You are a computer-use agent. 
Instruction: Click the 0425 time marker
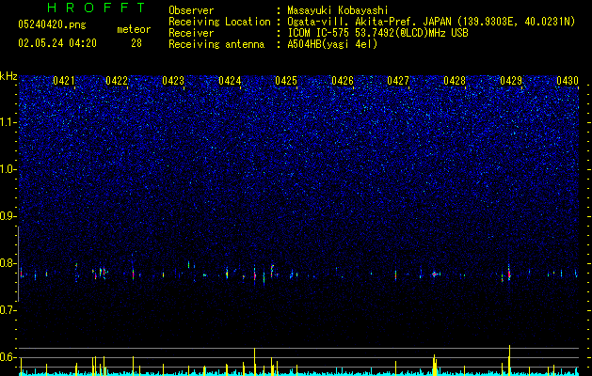click(286, 81)
